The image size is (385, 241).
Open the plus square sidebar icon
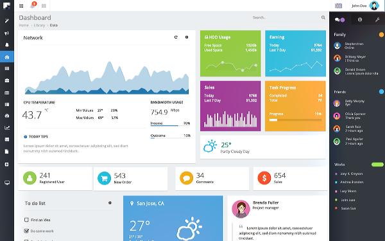coord(7,165)
